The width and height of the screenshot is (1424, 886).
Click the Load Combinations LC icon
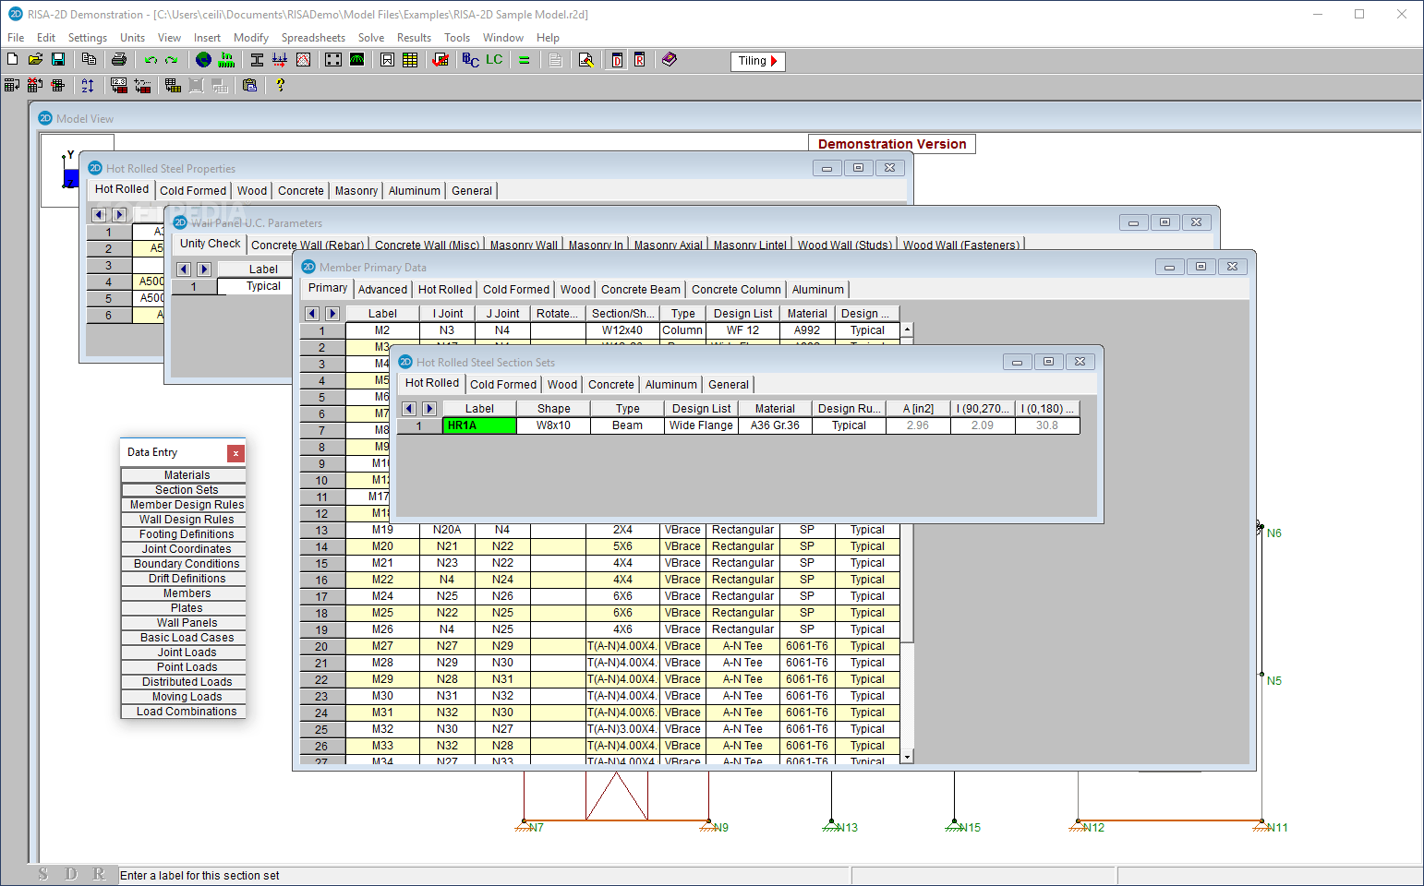494,60
